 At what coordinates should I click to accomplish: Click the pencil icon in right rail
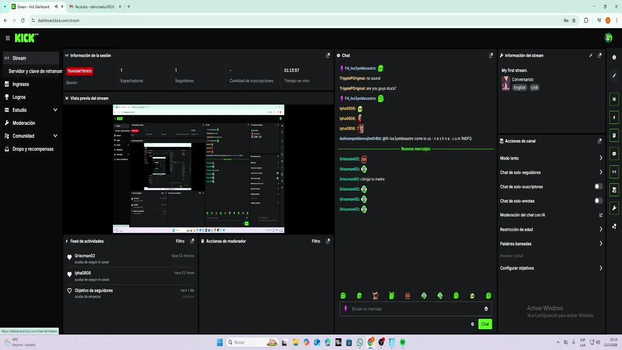point(614,76)
